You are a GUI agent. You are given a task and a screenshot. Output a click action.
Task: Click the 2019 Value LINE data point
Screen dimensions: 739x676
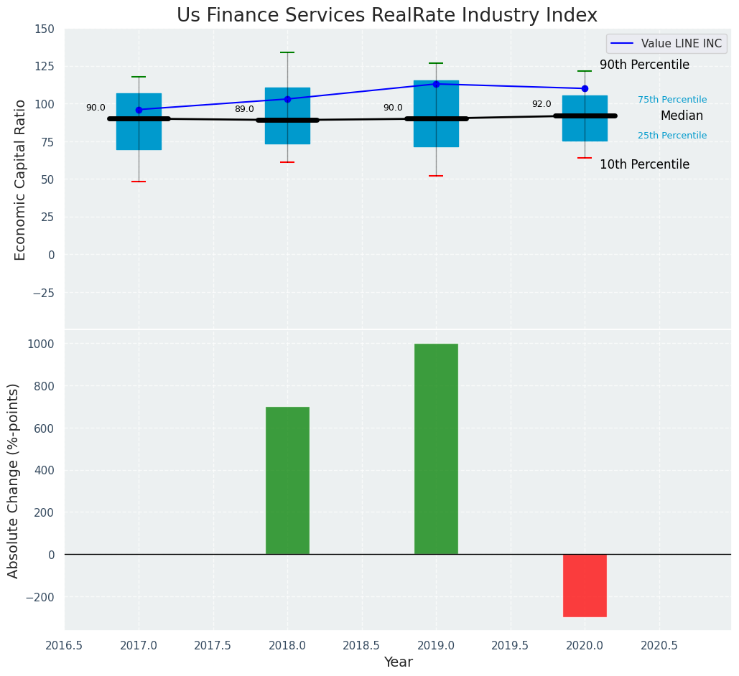(436, 84)
